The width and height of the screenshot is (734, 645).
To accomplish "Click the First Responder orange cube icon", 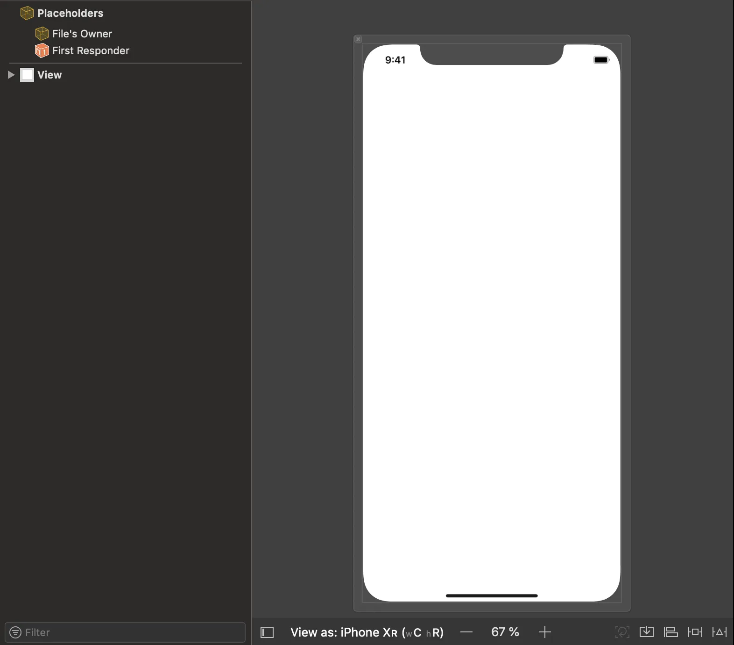I will click(x=42, y=50).
